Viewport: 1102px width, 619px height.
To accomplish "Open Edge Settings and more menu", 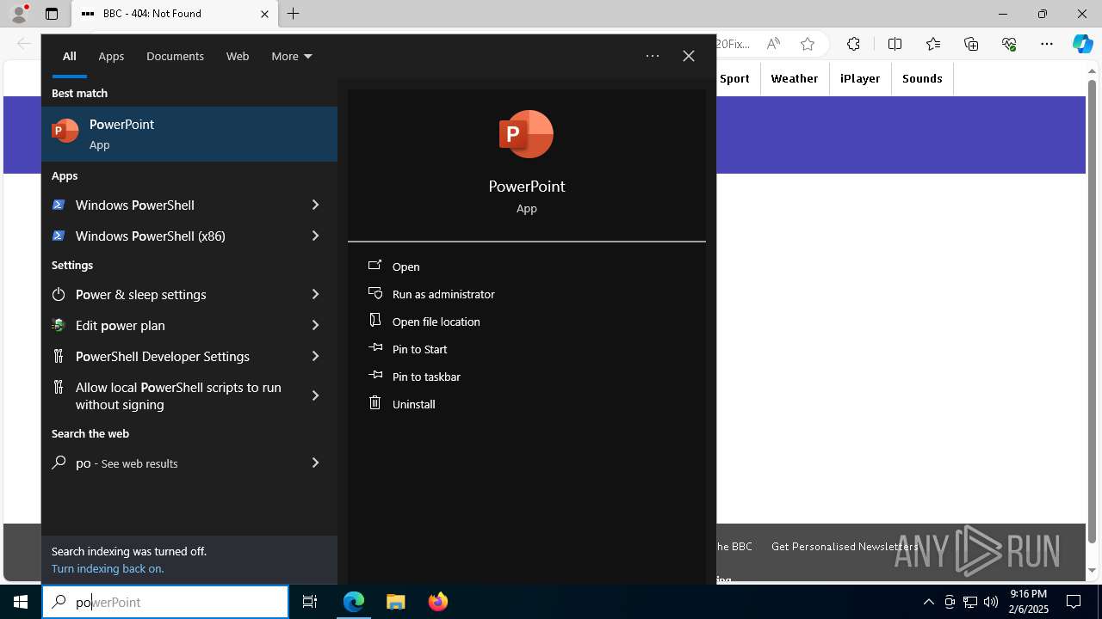I will [x=1047, y=44].
